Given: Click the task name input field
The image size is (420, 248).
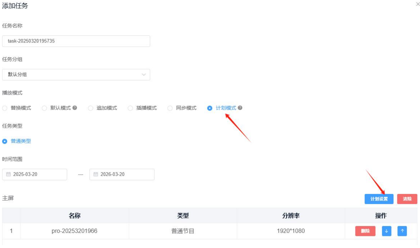Looking at the screenshot, I should point(76,41).
